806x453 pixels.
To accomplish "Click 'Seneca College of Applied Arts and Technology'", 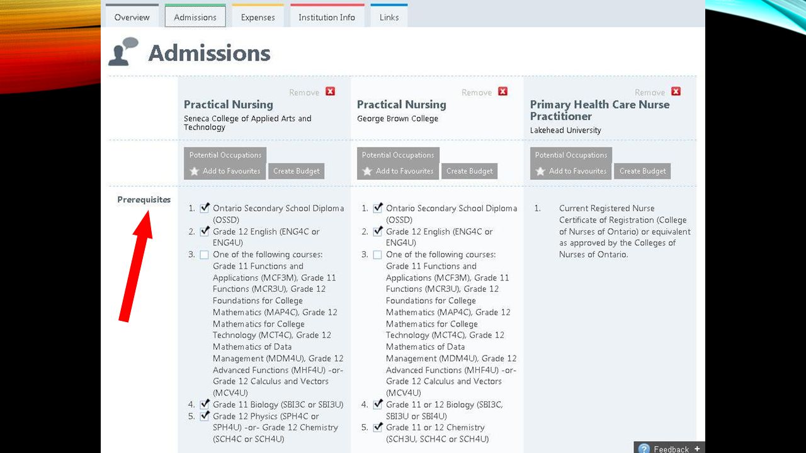I will [247, 123].
